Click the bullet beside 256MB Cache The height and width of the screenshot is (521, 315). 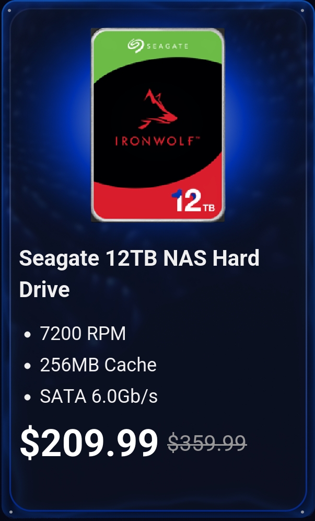click(28, 366)
